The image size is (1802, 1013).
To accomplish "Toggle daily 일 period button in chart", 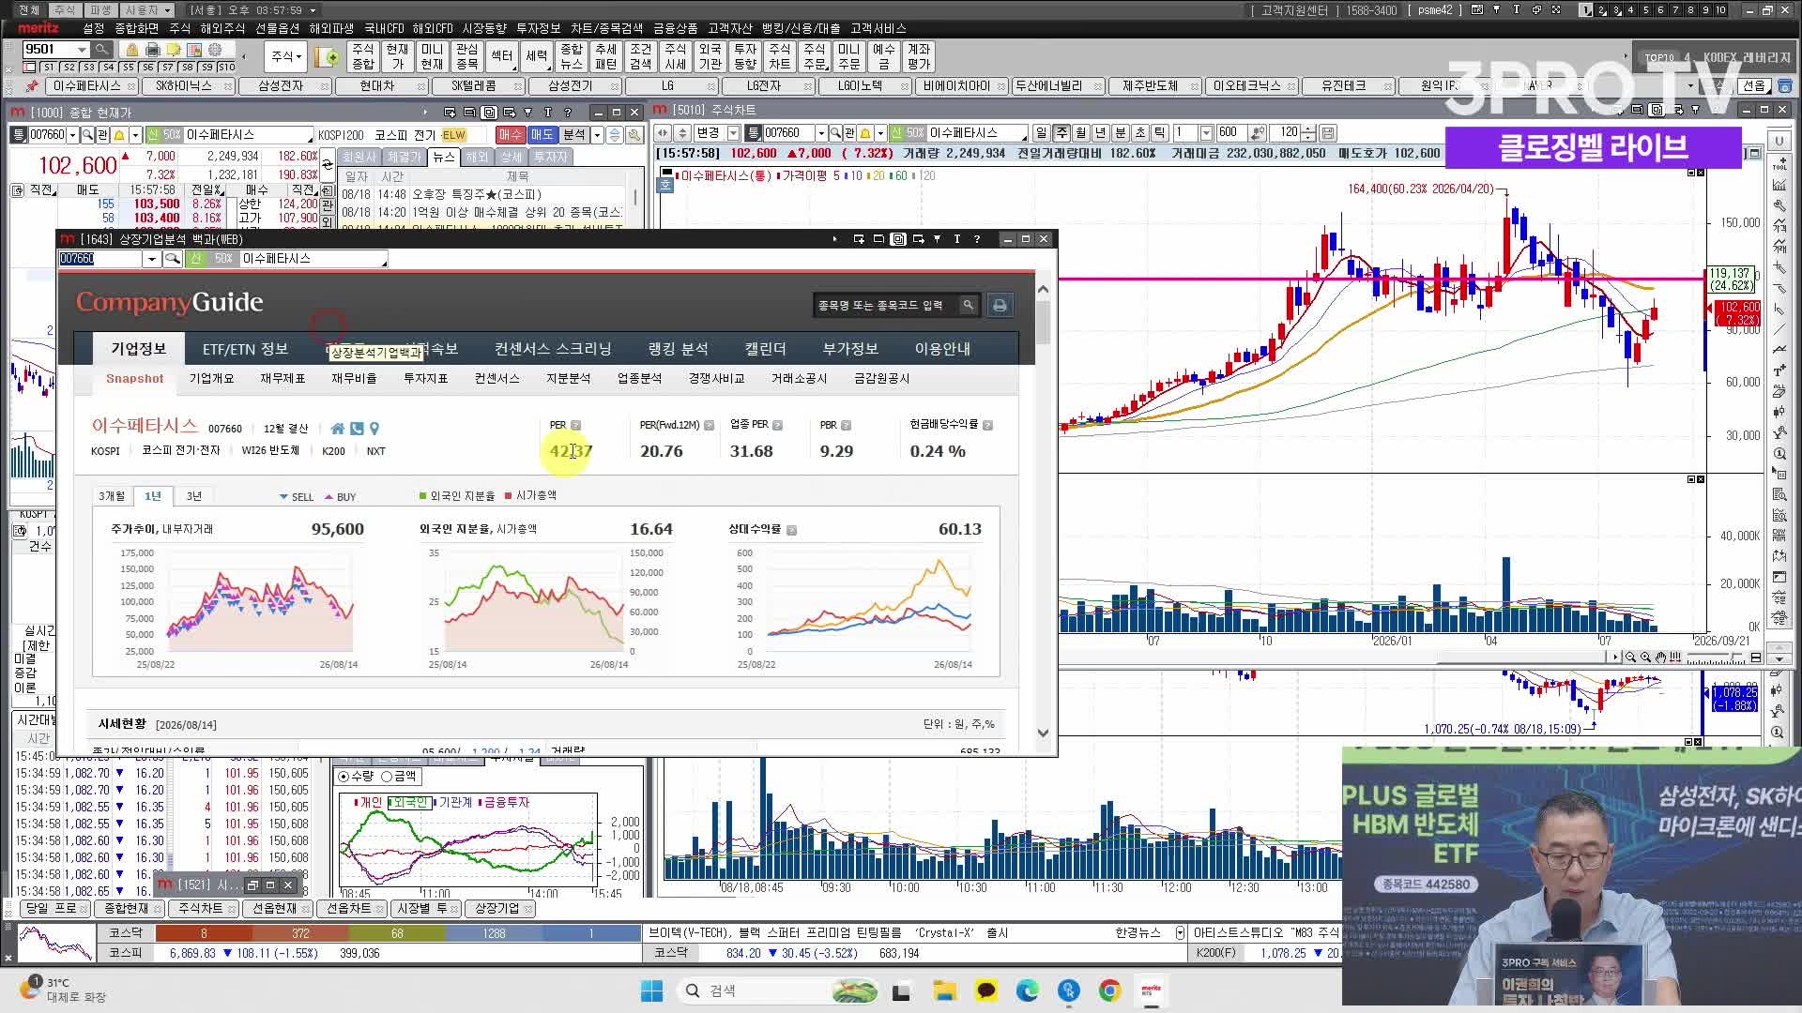I will pyautogui.click(x=1041, y=133).
